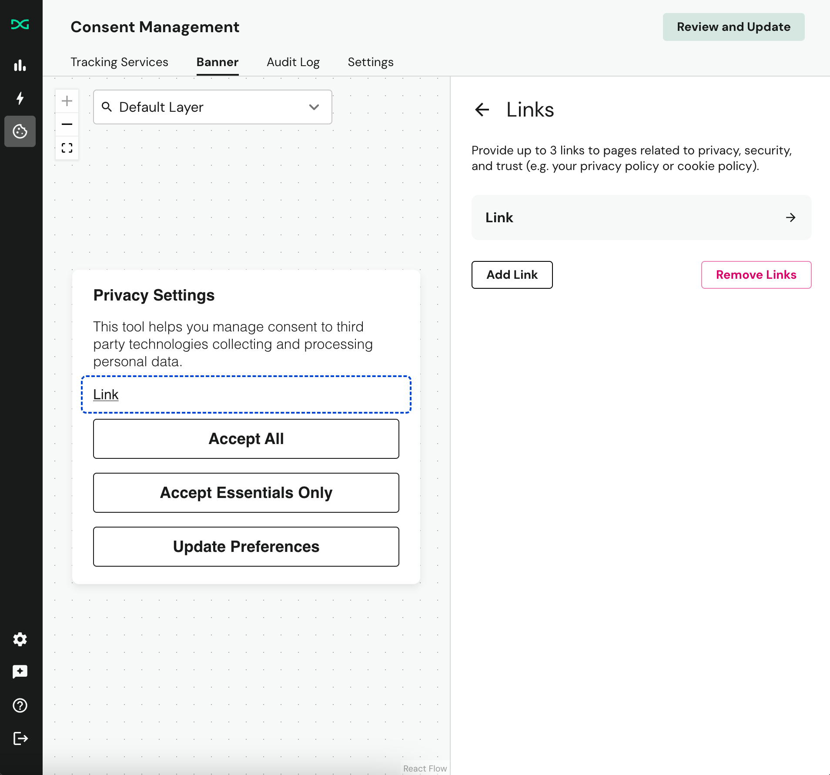Click Accept All in banner preview
830x775 pixels.
[246, 439]
